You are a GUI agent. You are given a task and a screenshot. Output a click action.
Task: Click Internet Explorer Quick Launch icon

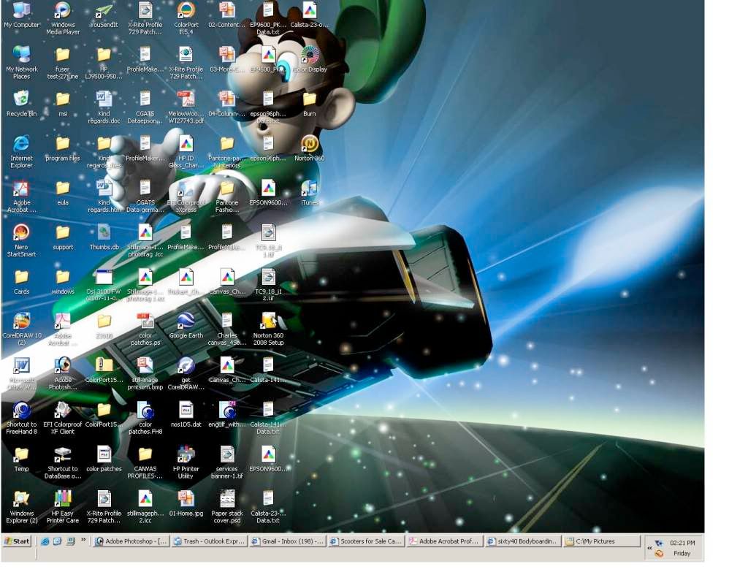coord(45,541)
